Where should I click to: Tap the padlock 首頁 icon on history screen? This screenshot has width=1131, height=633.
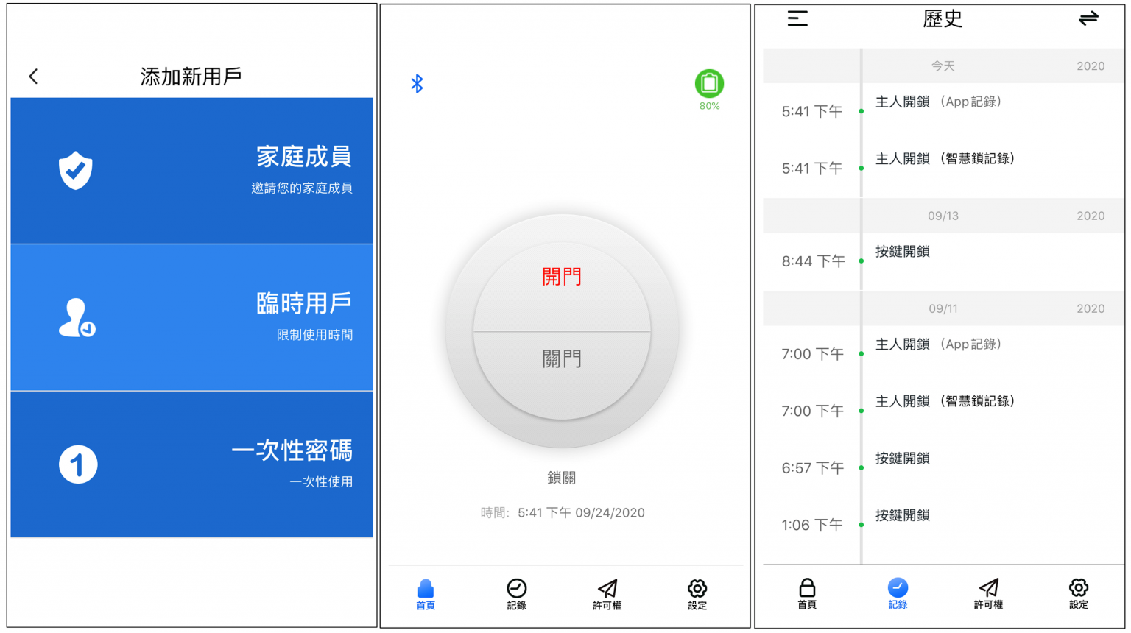pos(807,589)
